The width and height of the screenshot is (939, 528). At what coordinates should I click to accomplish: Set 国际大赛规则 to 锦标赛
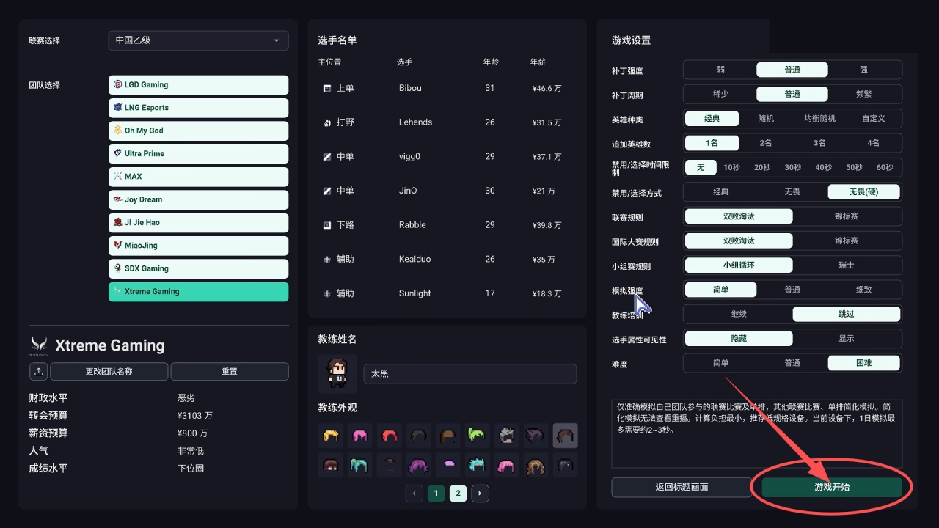coord(847,241)
